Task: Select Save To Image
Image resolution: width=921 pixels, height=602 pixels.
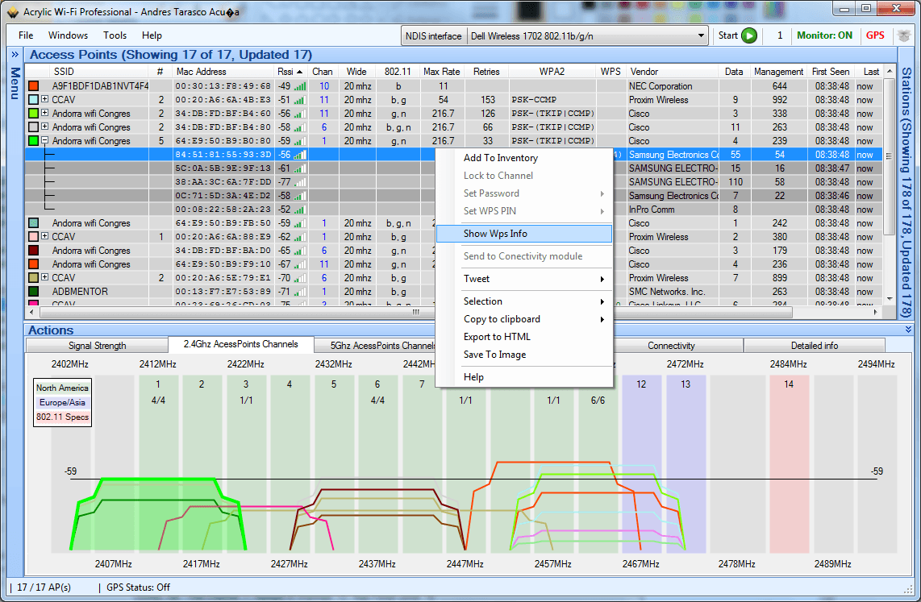Action: pos(524,355)
